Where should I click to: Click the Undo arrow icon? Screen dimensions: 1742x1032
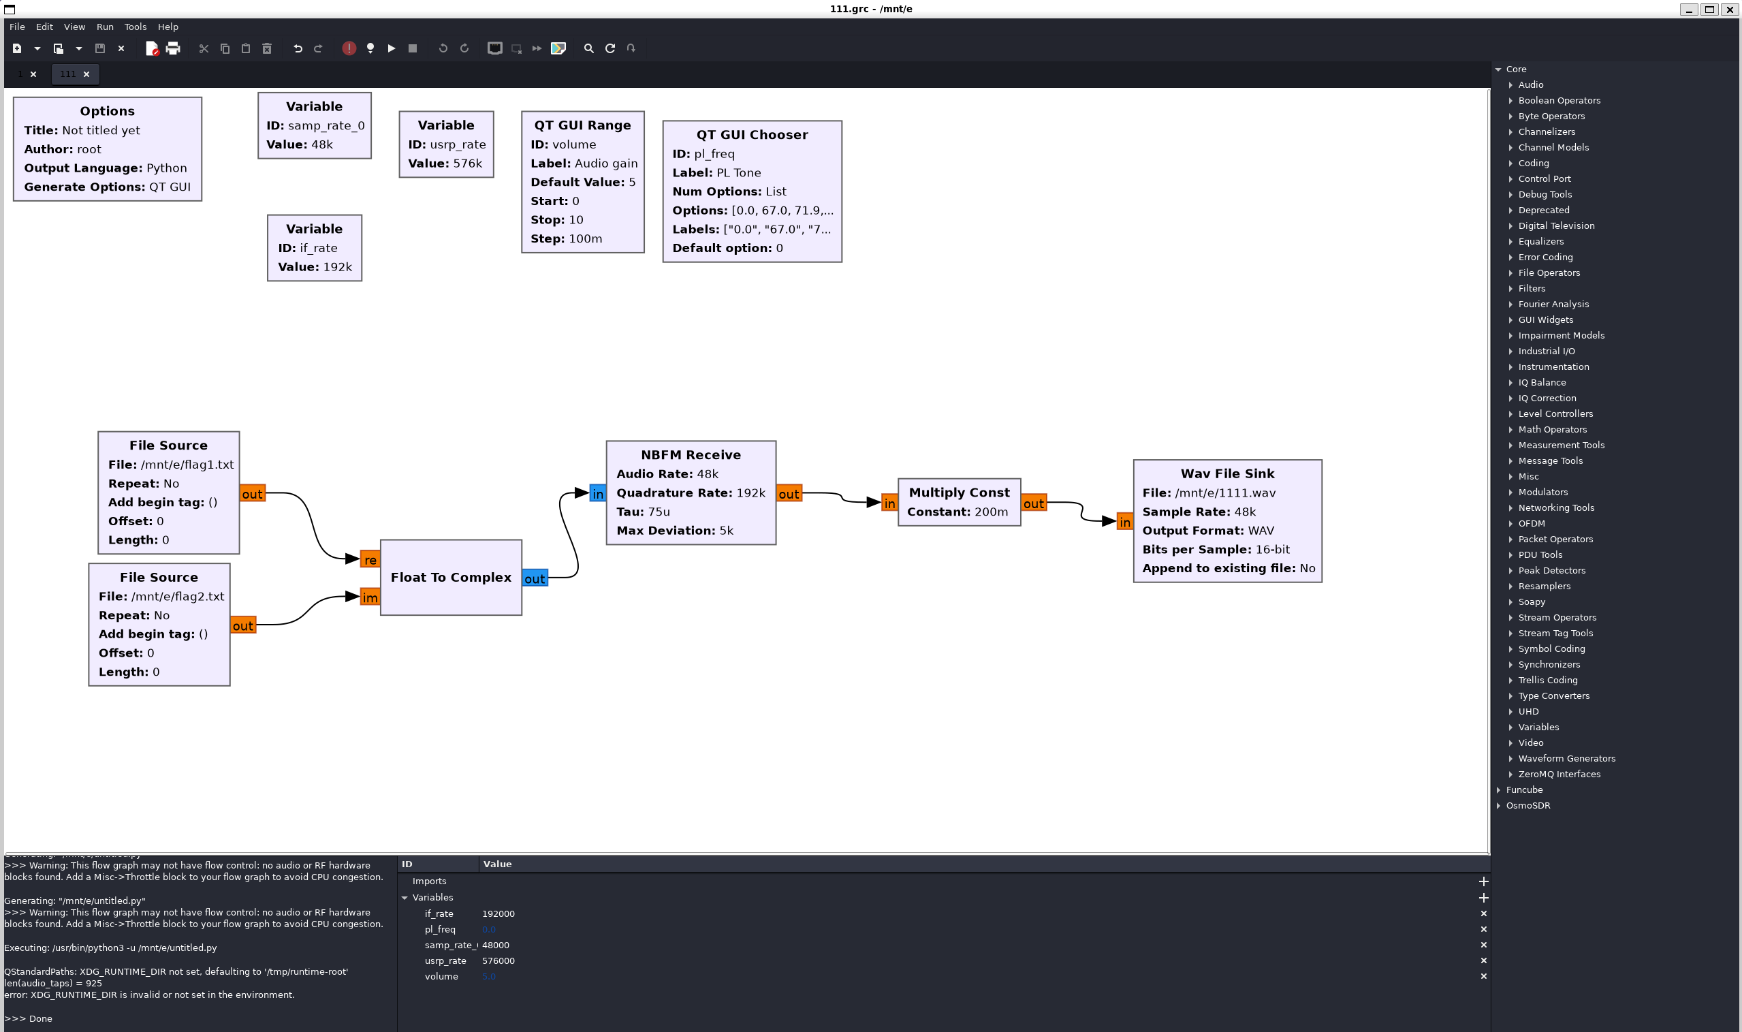point(298,48)
